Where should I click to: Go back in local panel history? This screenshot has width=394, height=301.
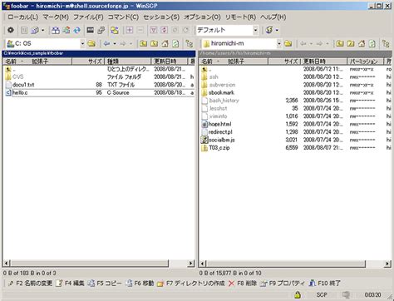pos(106,43)
